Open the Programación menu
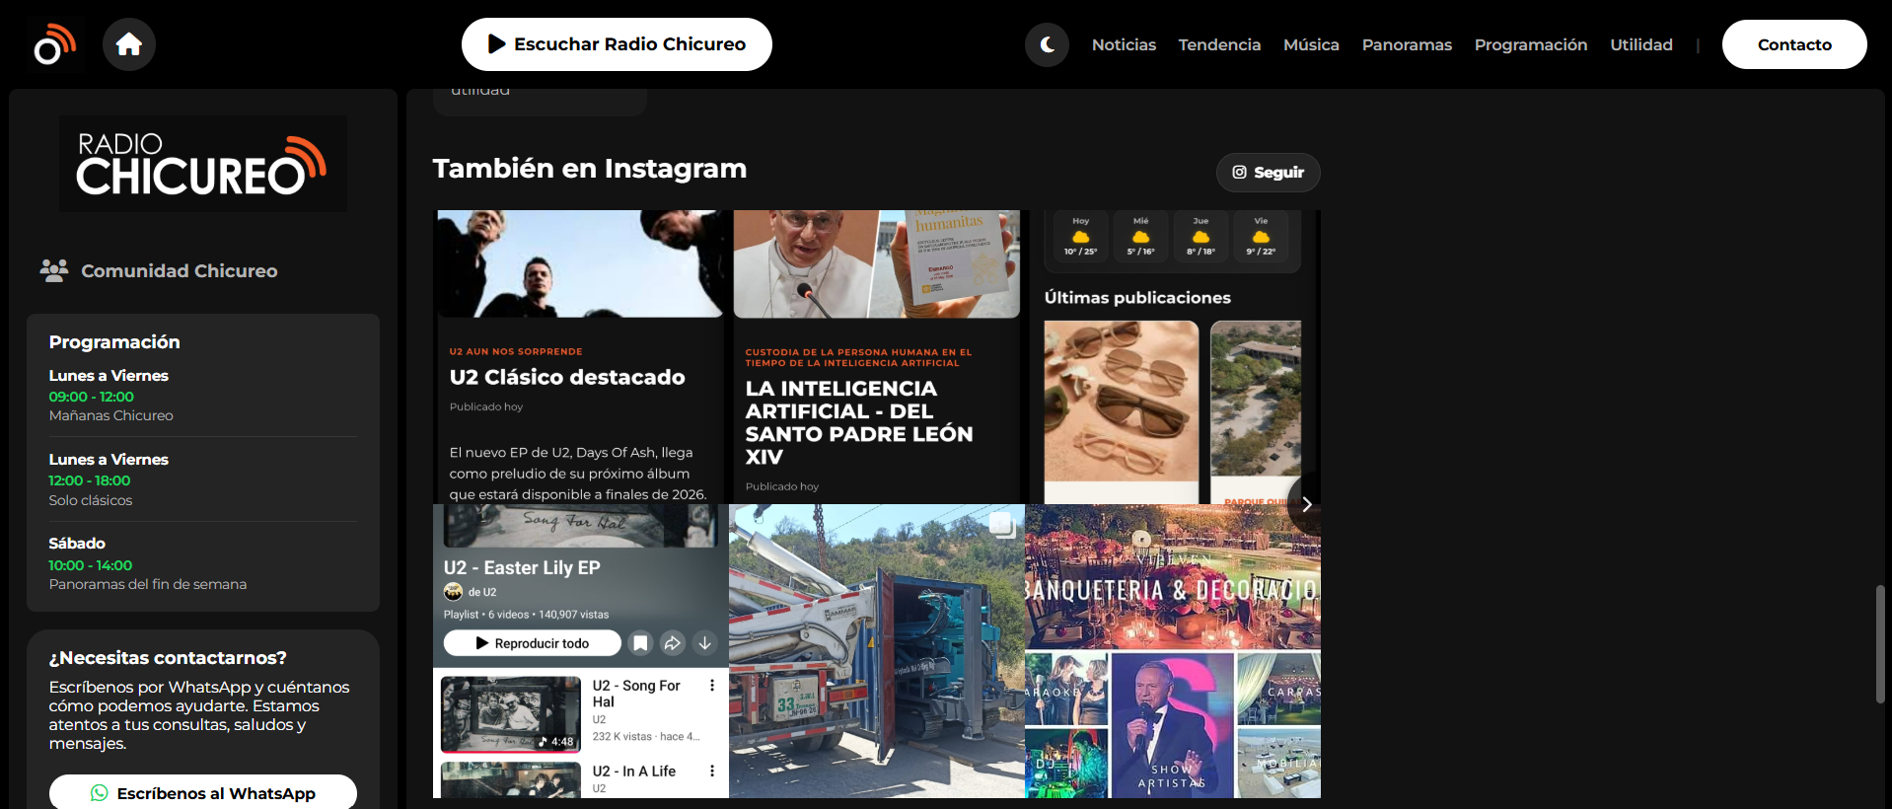The height and width of the screenshot is (809, 1892). 1531,44
